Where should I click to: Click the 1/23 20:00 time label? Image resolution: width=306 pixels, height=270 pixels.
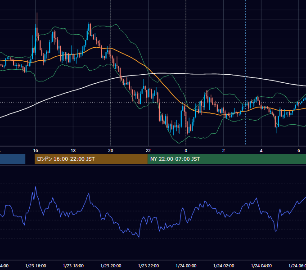click(x=111, y=265)
